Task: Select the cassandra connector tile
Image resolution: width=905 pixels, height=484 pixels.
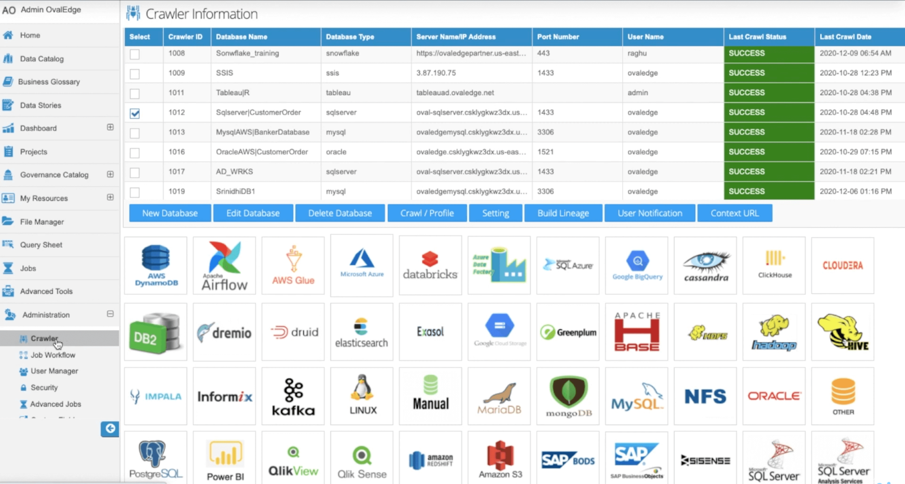Action: point(705,265)
